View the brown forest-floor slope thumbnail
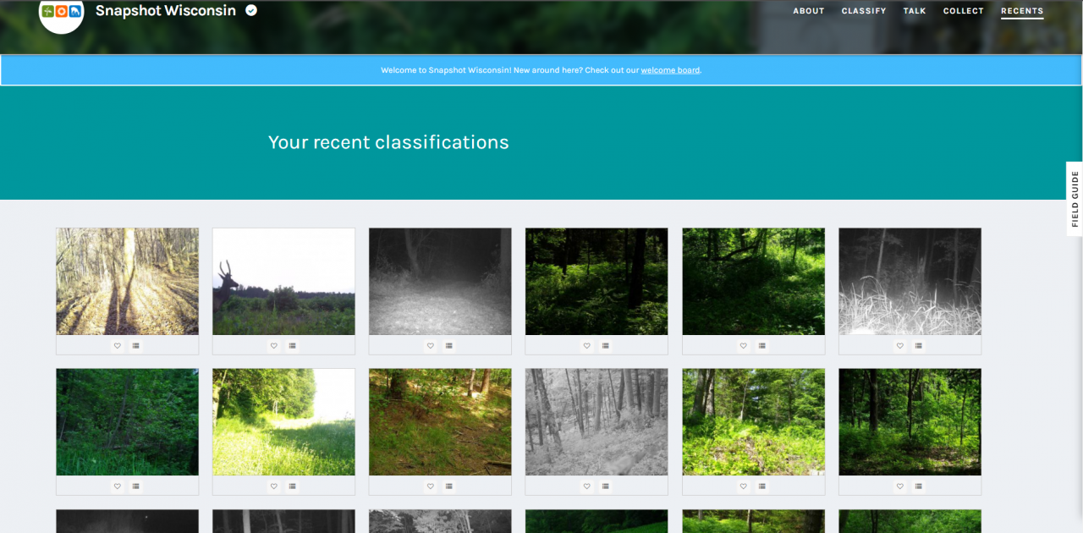 click(441, 422)
